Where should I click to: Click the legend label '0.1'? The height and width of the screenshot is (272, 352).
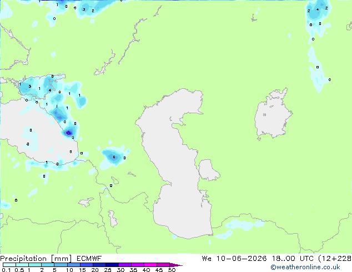click(6, 270)
